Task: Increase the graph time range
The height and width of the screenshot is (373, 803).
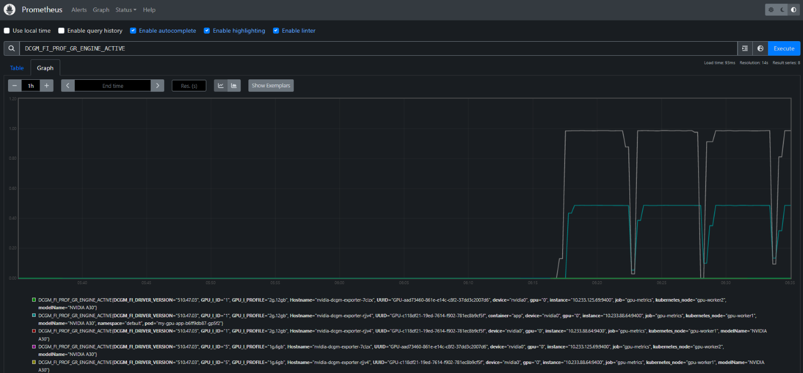Action: (x=47, y=86)
